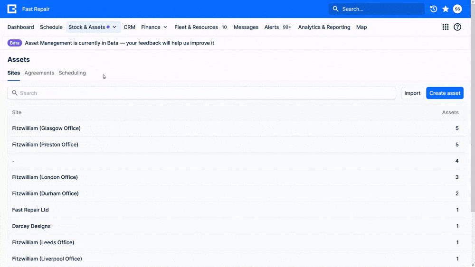Switch to the Scheduling tab
Image resolution: width=475 pixels, height=267 pixels.
pyautogui.click(x=72, y=73)
